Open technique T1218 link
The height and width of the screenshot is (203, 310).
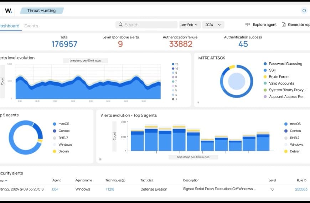(110, 189)
